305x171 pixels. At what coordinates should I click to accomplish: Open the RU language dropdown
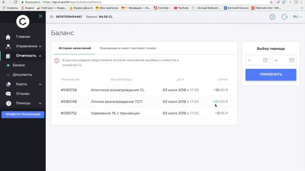pyautogui.click(x=297, y=17)
